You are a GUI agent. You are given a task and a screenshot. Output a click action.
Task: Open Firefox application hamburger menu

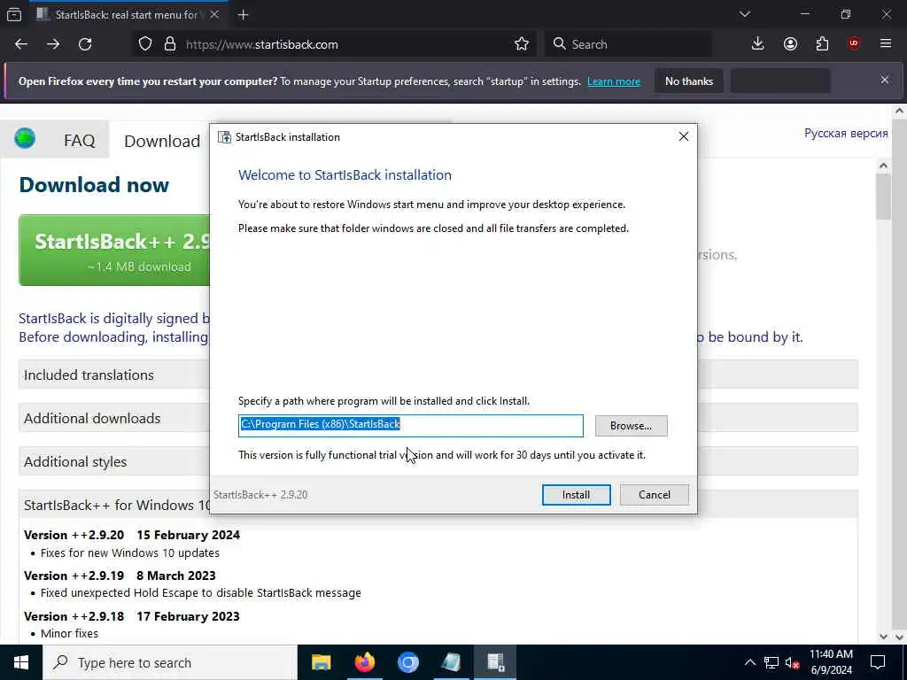coord(886,44)
